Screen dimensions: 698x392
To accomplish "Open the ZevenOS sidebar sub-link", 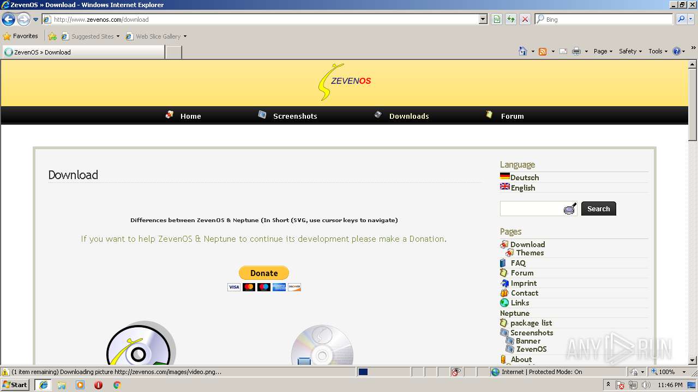I will click(531, 349).
